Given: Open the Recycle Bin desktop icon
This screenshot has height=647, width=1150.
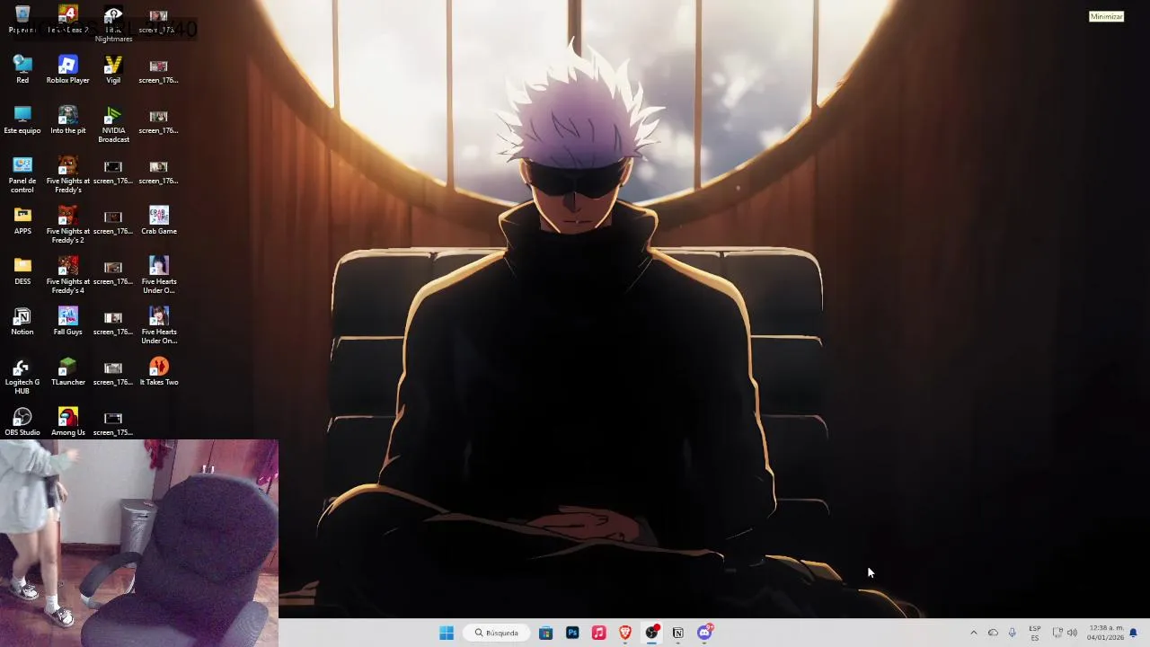Looking at the screenshot, I should point(22,19).
